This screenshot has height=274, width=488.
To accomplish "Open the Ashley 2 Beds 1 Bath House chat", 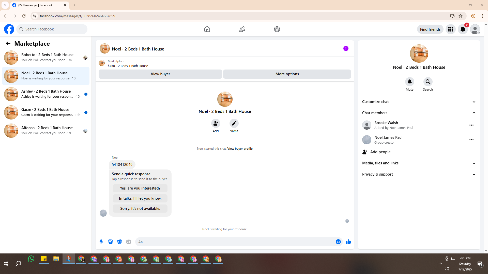I will 46,94.
